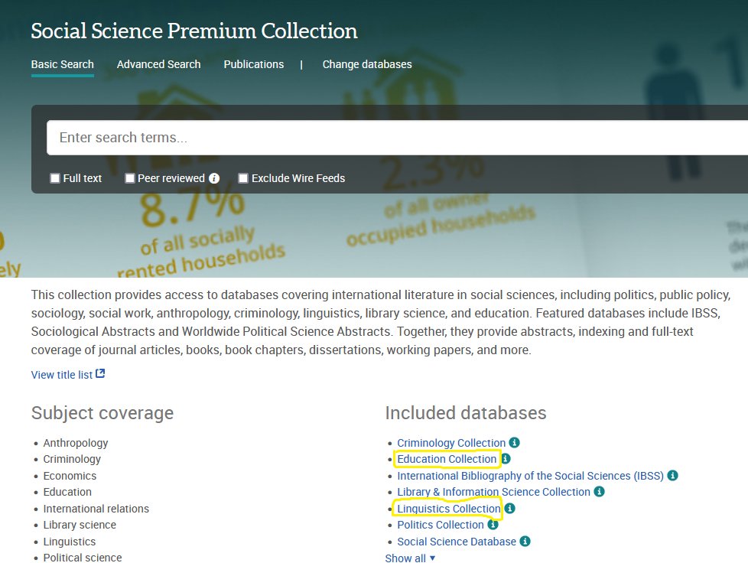
Task: Open info icon for Library & Information Science Collection
Action: 599,491
